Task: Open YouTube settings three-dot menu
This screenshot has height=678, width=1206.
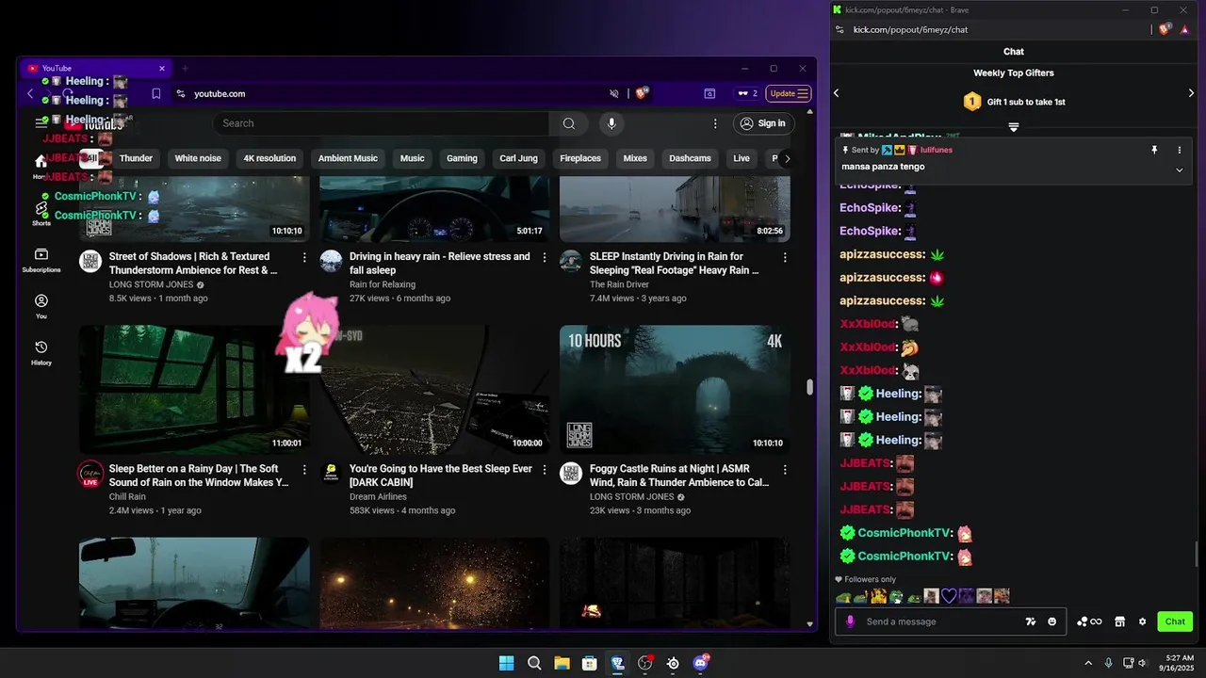Action: coord(715,123)
